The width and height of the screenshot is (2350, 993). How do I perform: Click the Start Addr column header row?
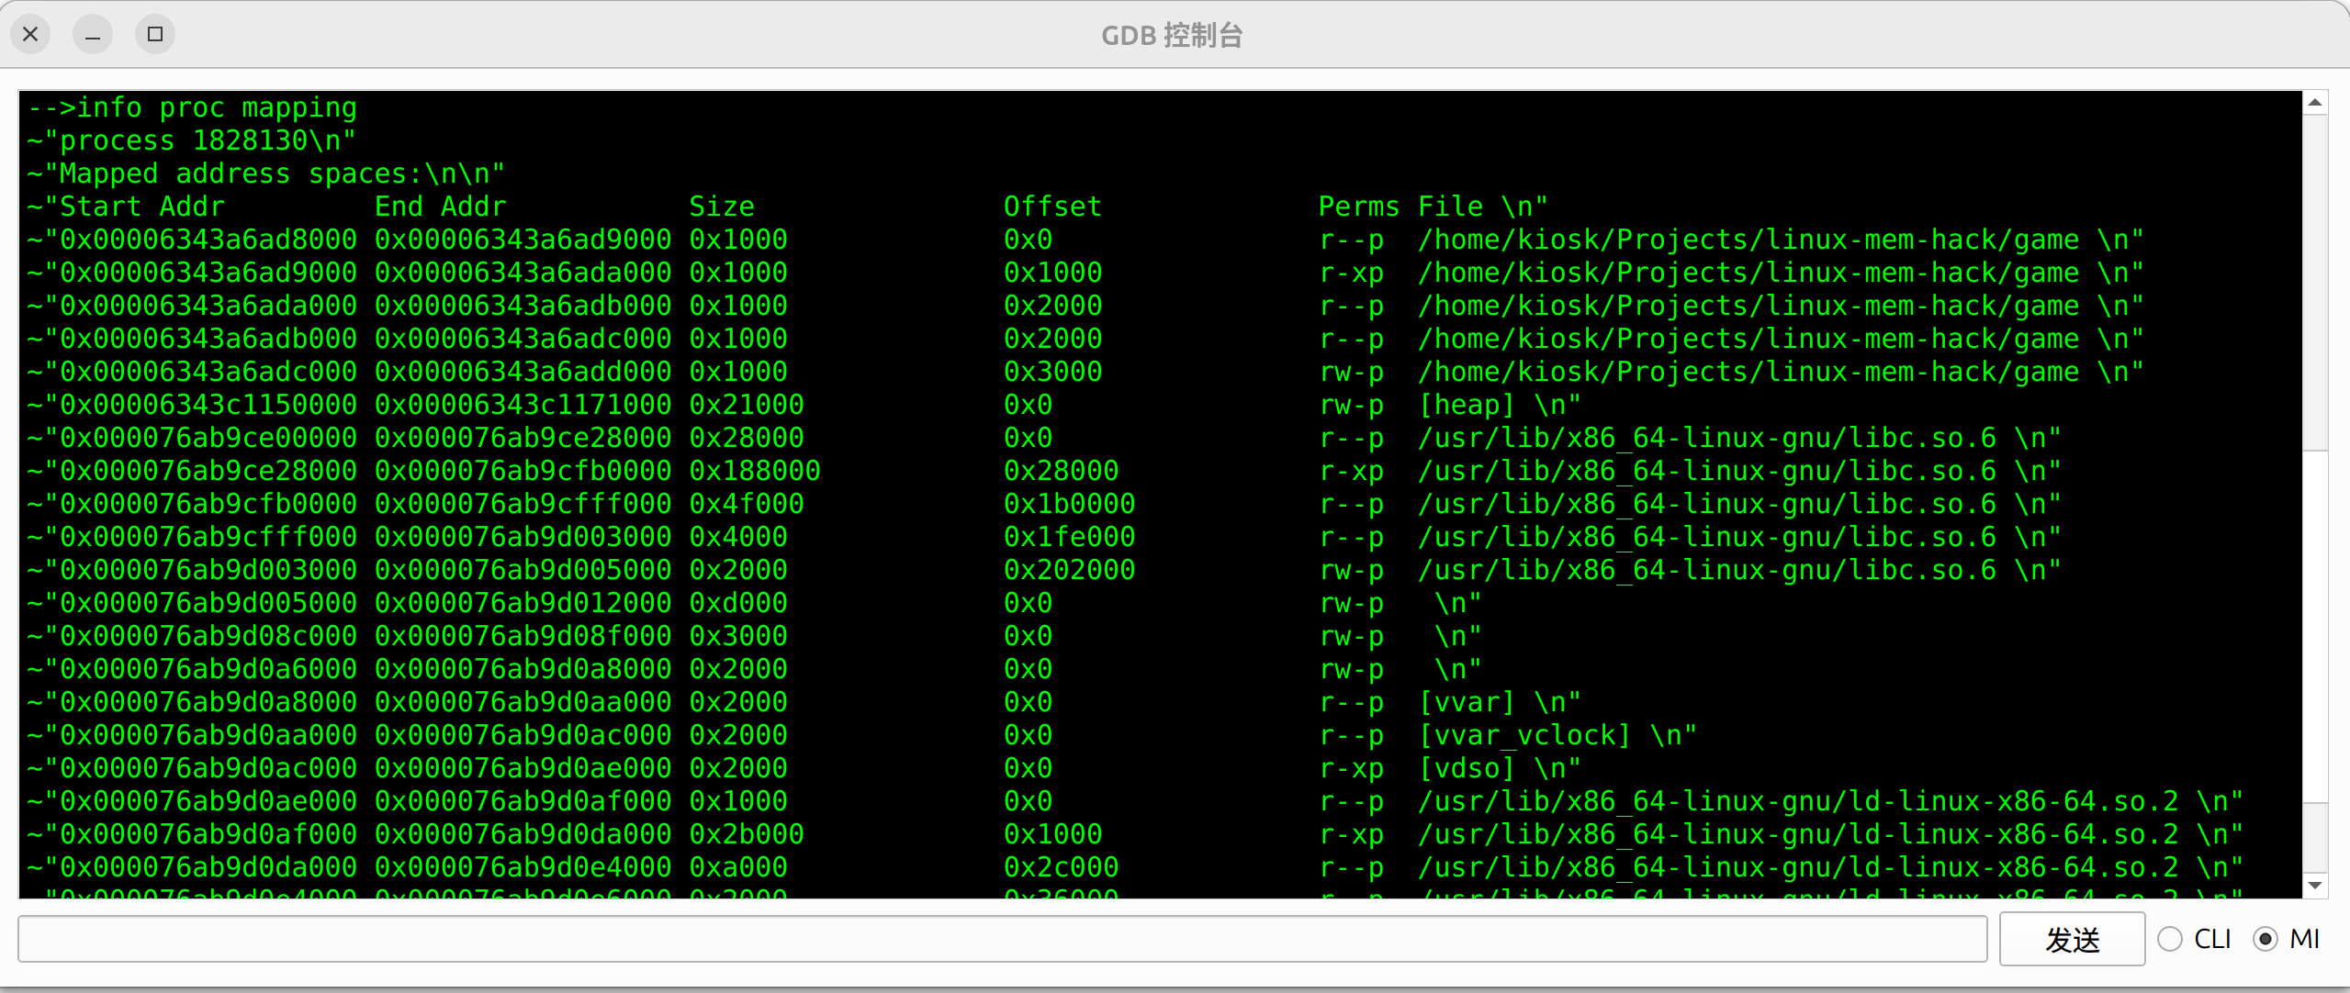coord(551,206)
